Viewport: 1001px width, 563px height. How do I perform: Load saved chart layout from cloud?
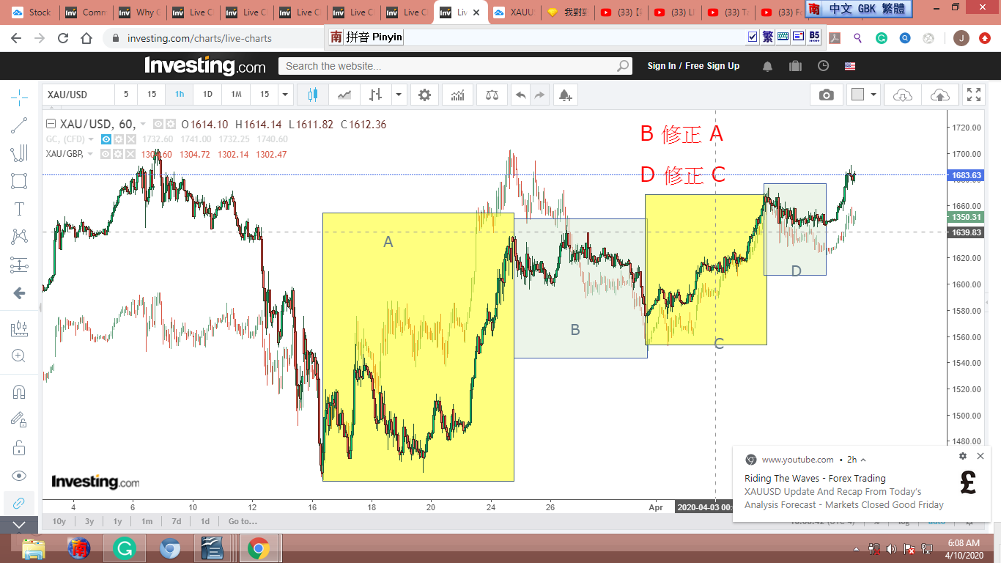(903, 95)
